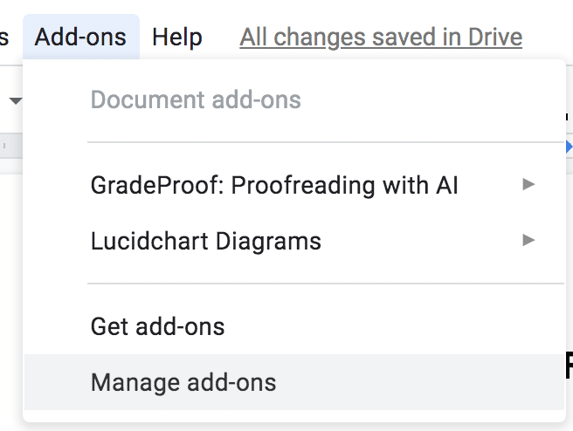
Task: Click the 'All changes saved in Drive' link
Action: (x=381, y=38)
